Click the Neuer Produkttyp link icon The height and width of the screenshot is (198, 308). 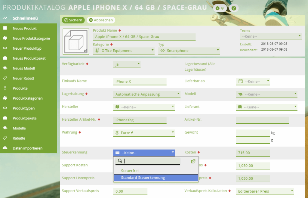click(5, 48)
